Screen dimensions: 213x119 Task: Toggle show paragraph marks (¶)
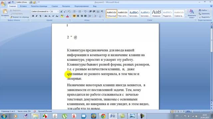[x=102, y=12]
